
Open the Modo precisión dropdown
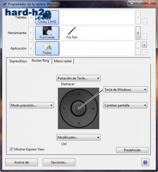point(32,105)
